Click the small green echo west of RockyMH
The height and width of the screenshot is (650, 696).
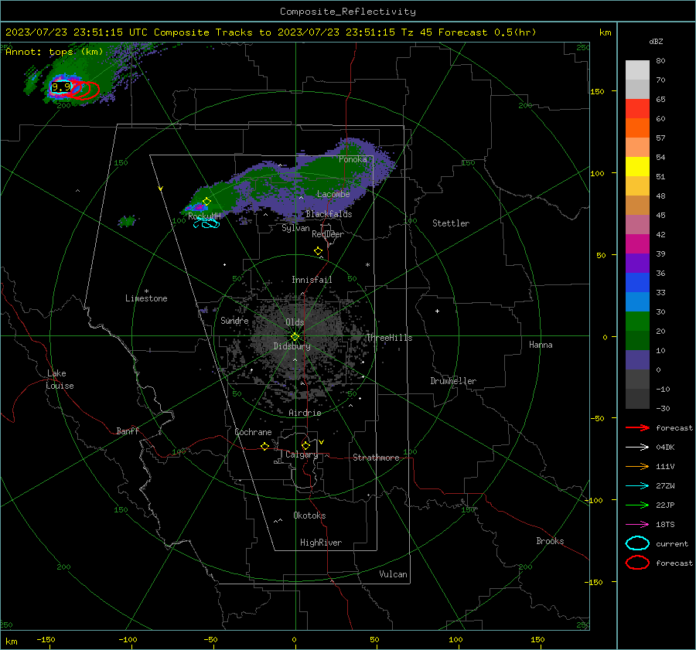[x=127, y=221]
